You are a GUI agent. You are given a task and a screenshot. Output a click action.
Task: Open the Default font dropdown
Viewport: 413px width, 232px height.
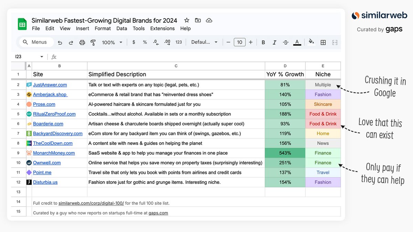204,42
